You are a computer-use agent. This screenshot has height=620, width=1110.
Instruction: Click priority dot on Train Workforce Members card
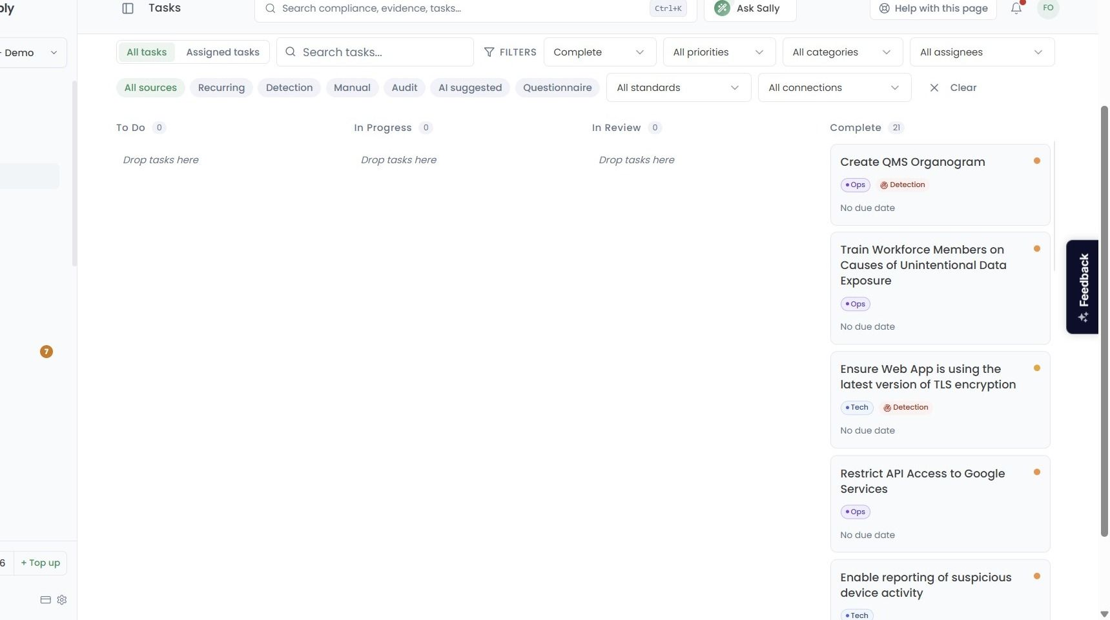pyautogui.click(x=1037, y=248)
